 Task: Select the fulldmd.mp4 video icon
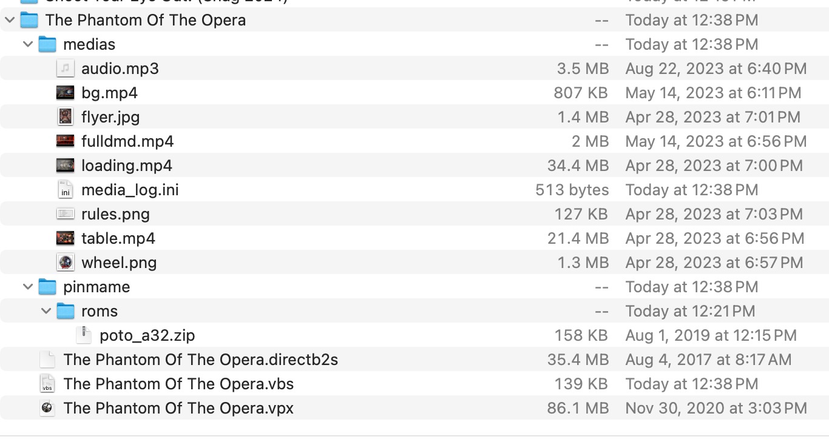[x=65, y=141]
